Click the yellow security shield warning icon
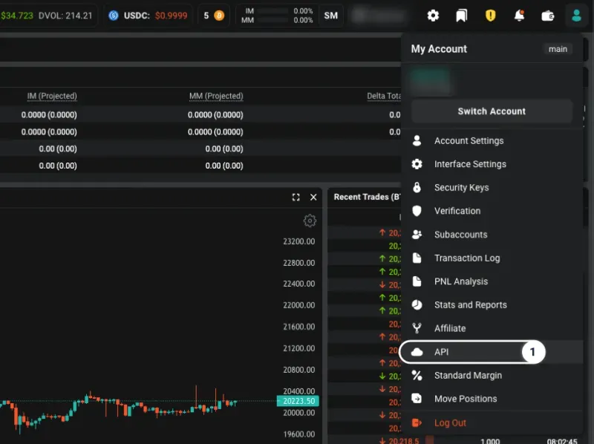The image size is (594, 444). click(490, 16)
